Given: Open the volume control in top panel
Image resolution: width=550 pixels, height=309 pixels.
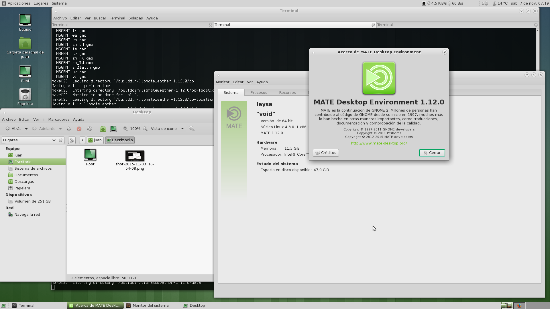Looking at the screenshot, I should 485,3.
